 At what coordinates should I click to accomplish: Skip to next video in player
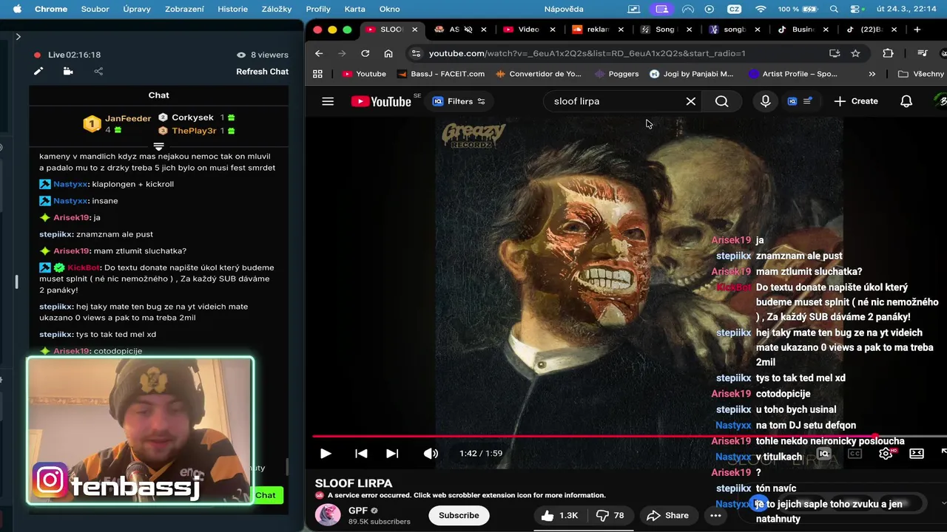pyautogui.click(x=392, y=454)
